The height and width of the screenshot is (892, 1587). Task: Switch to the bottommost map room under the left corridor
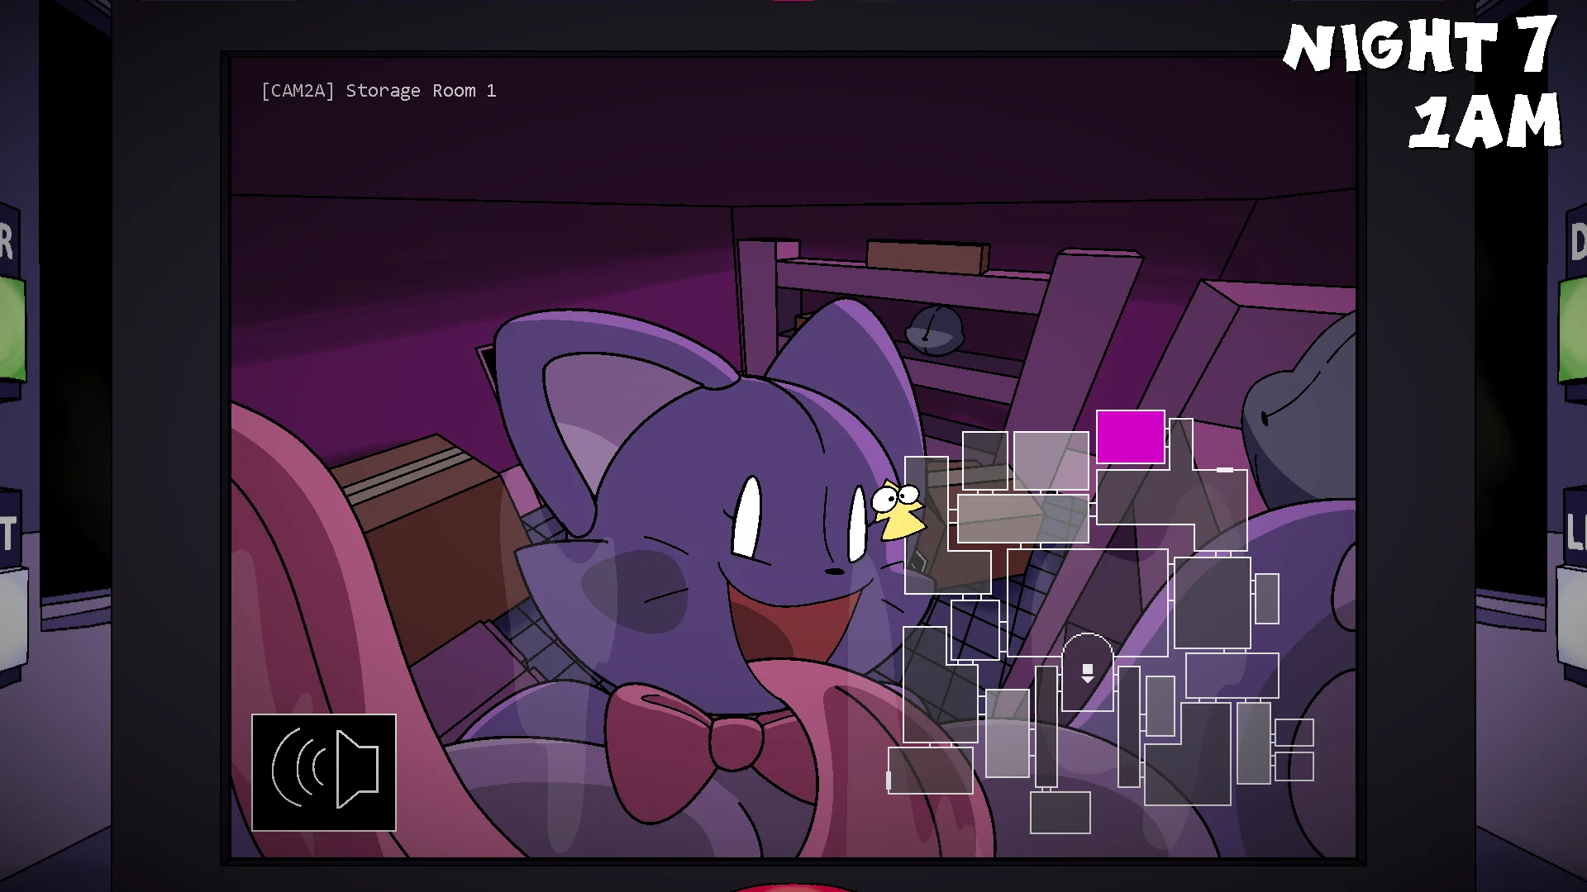click(x=1060, y=812)
